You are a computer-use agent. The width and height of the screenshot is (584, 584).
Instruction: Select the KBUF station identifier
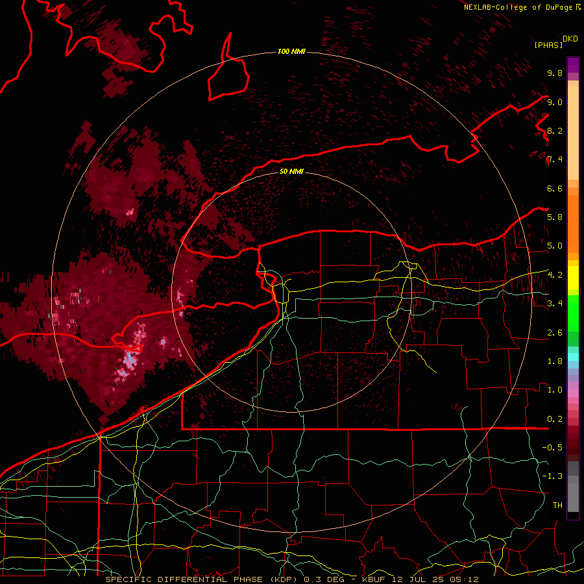(375, 579)
